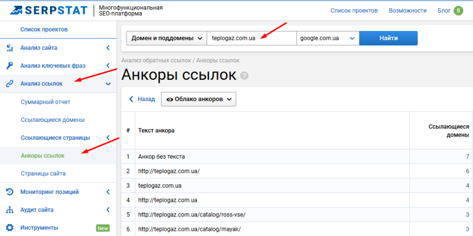This screenshot has width=473, height=236.
Task: Click the tools gear icon
Action: (9, 228)
